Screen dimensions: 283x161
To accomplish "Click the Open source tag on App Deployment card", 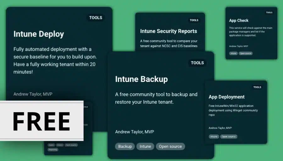I will [229, 136].
